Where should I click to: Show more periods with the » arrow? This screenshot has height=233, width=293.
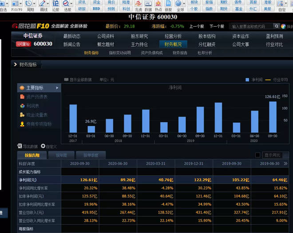(285, 163)
